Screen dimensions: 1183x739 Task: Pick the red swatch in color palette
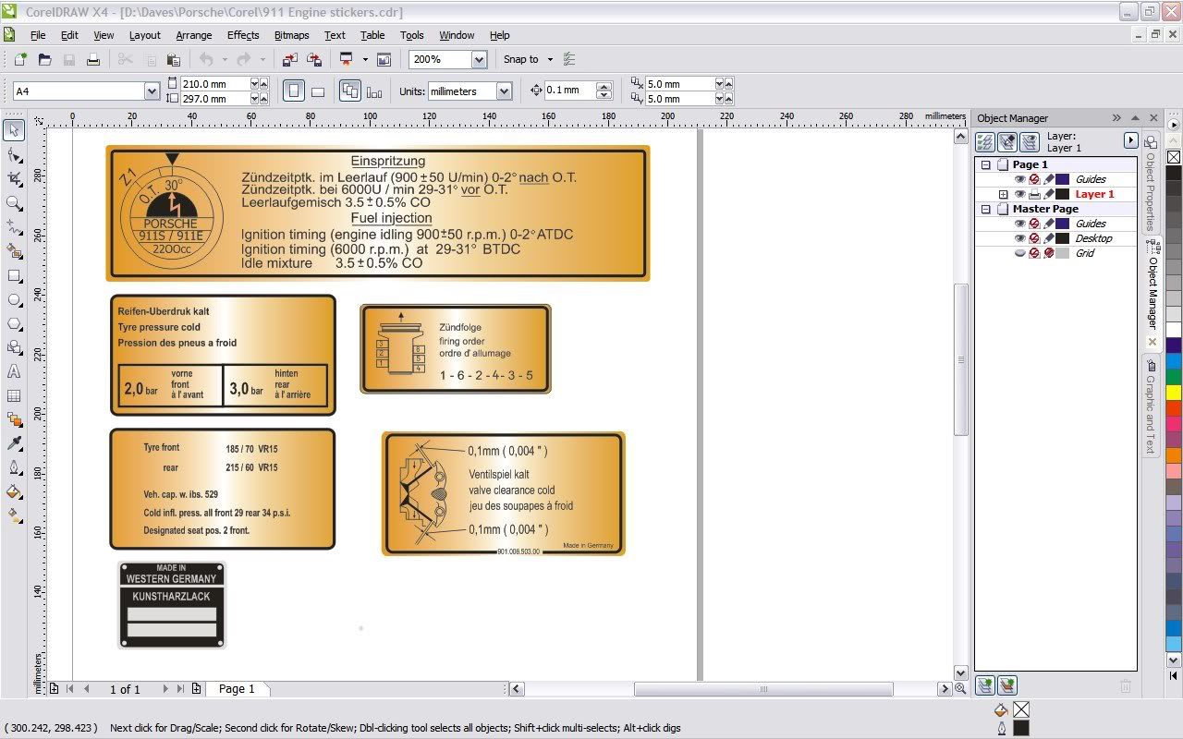click(1173, 408)
